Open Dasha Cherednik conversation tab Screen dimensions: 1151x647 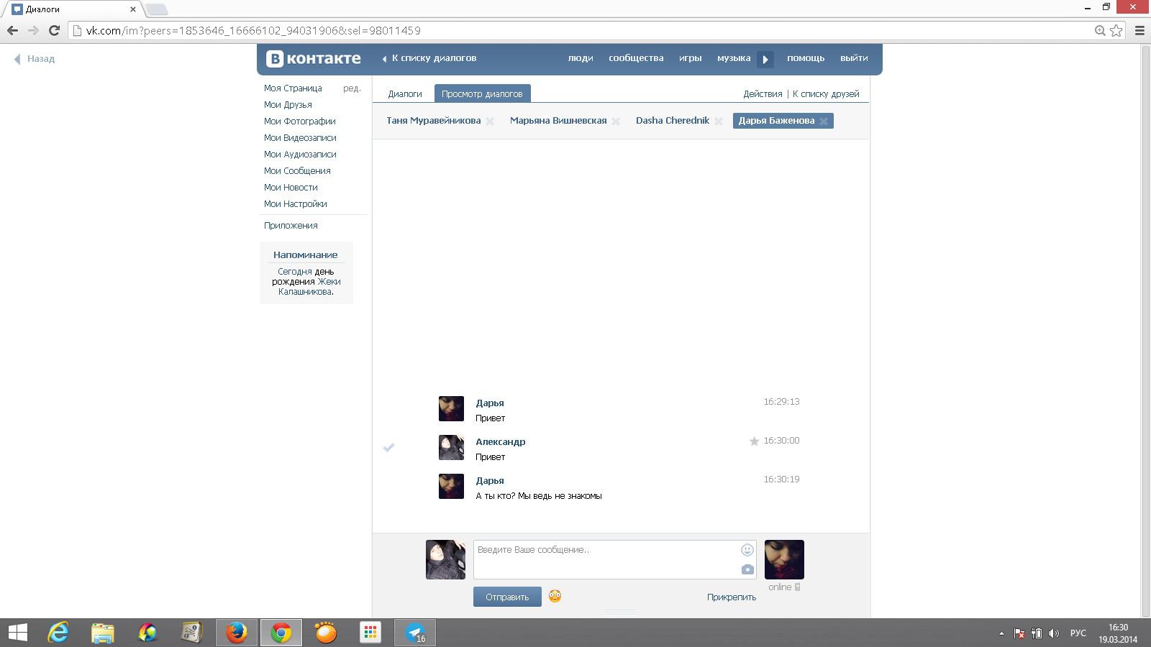click(x=673, y=121)
